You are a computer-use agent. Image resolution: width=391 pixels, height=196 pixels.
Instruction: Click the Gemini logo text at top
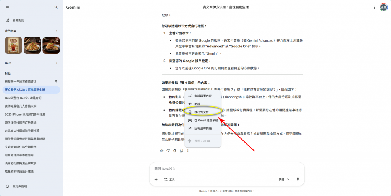(73, 8)
